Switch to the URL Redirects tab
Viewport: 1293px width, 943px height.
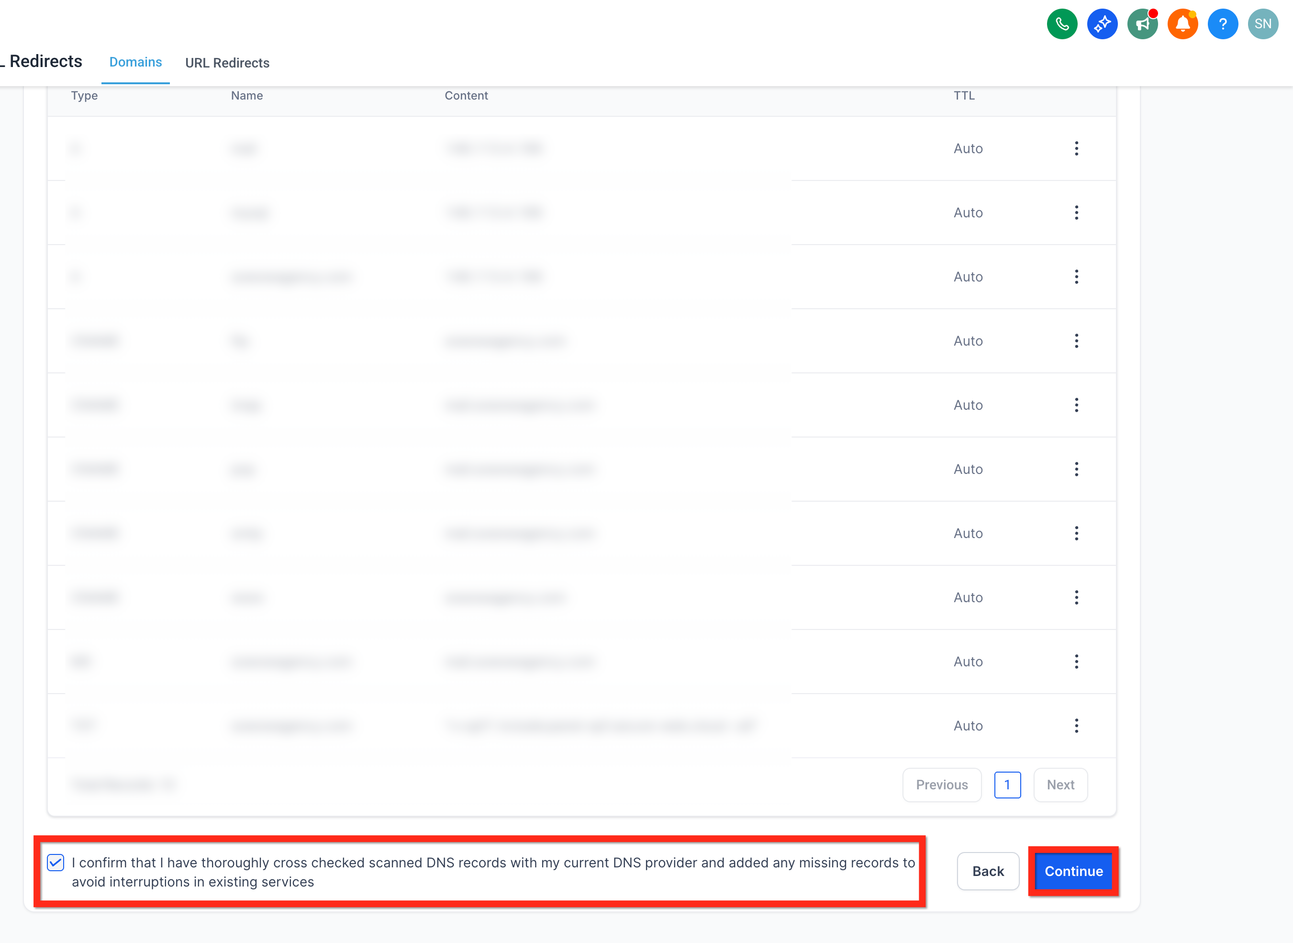(x=227, y=63)
